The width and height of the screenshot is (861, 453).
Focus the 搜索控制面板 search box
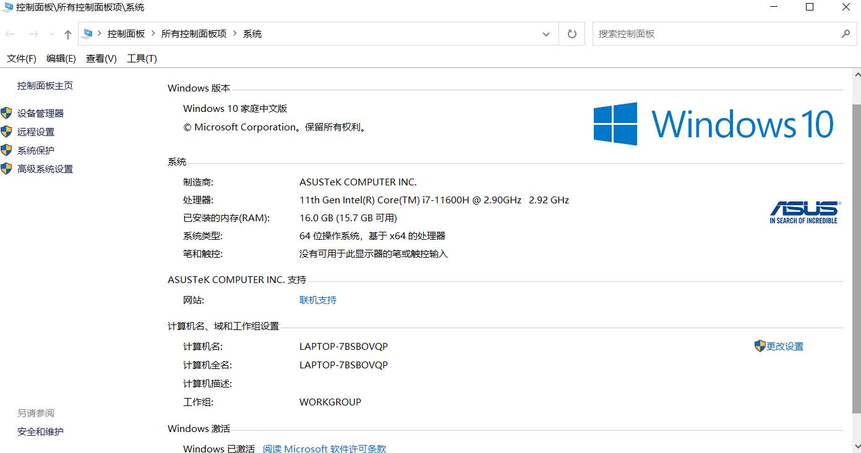715,34
